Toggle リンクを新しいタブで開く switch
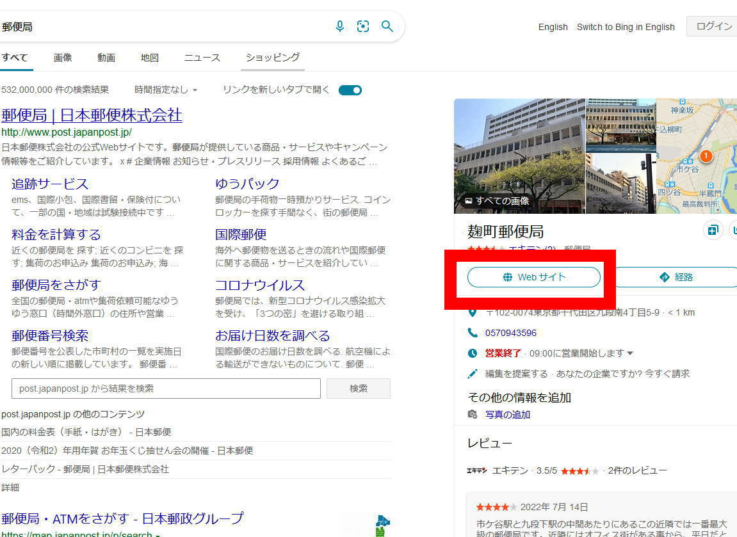737x537 pixels. coord(350,90)
